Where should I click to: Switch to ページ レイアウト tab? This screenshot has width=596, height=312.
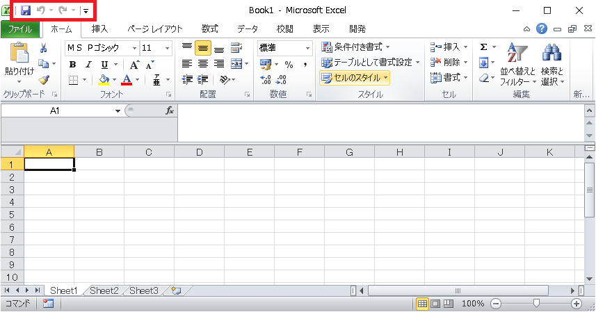pos(154,29)
